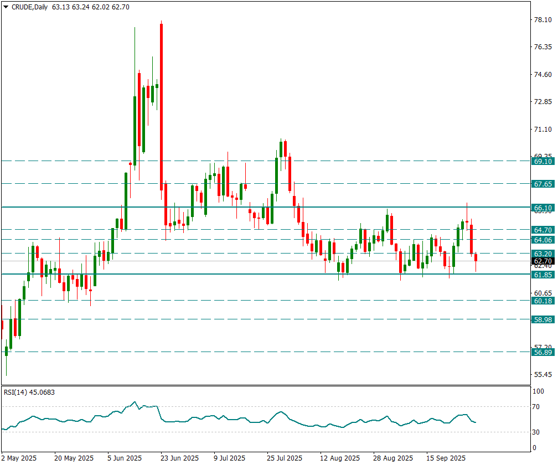The image size is (558, 465).
Task: Click the current price 62.70 black label
Action: tap(542, 261)
